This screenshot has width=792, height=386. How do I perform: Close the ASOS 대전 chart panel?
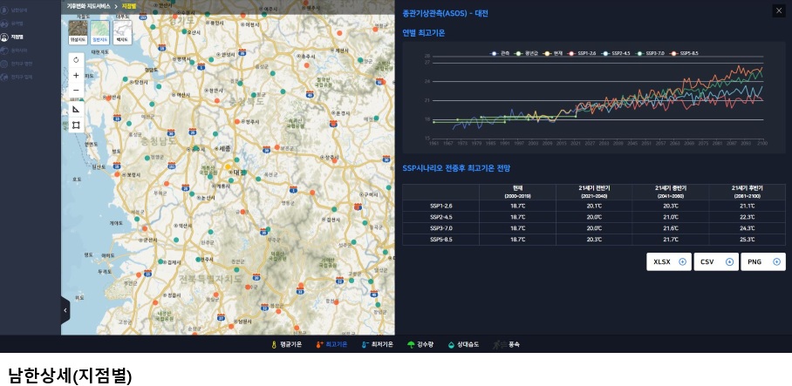pos(778,10)
